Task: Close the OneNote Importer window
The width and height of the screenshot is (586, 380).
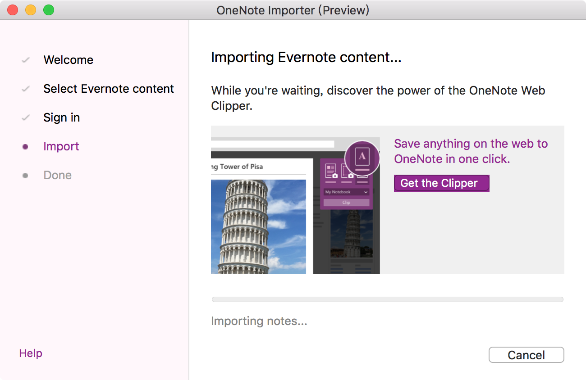Action: [13, 10]
